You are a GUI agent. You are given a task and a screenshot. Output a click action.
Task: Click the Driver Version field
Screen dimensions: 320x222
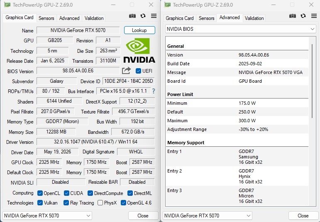pos(96,142)
